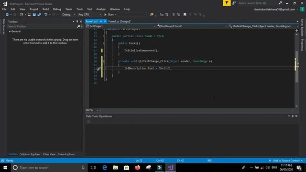Click the Decrease indent toolbar icon
This screenshot has height=172, width=306.
[173, 15]
